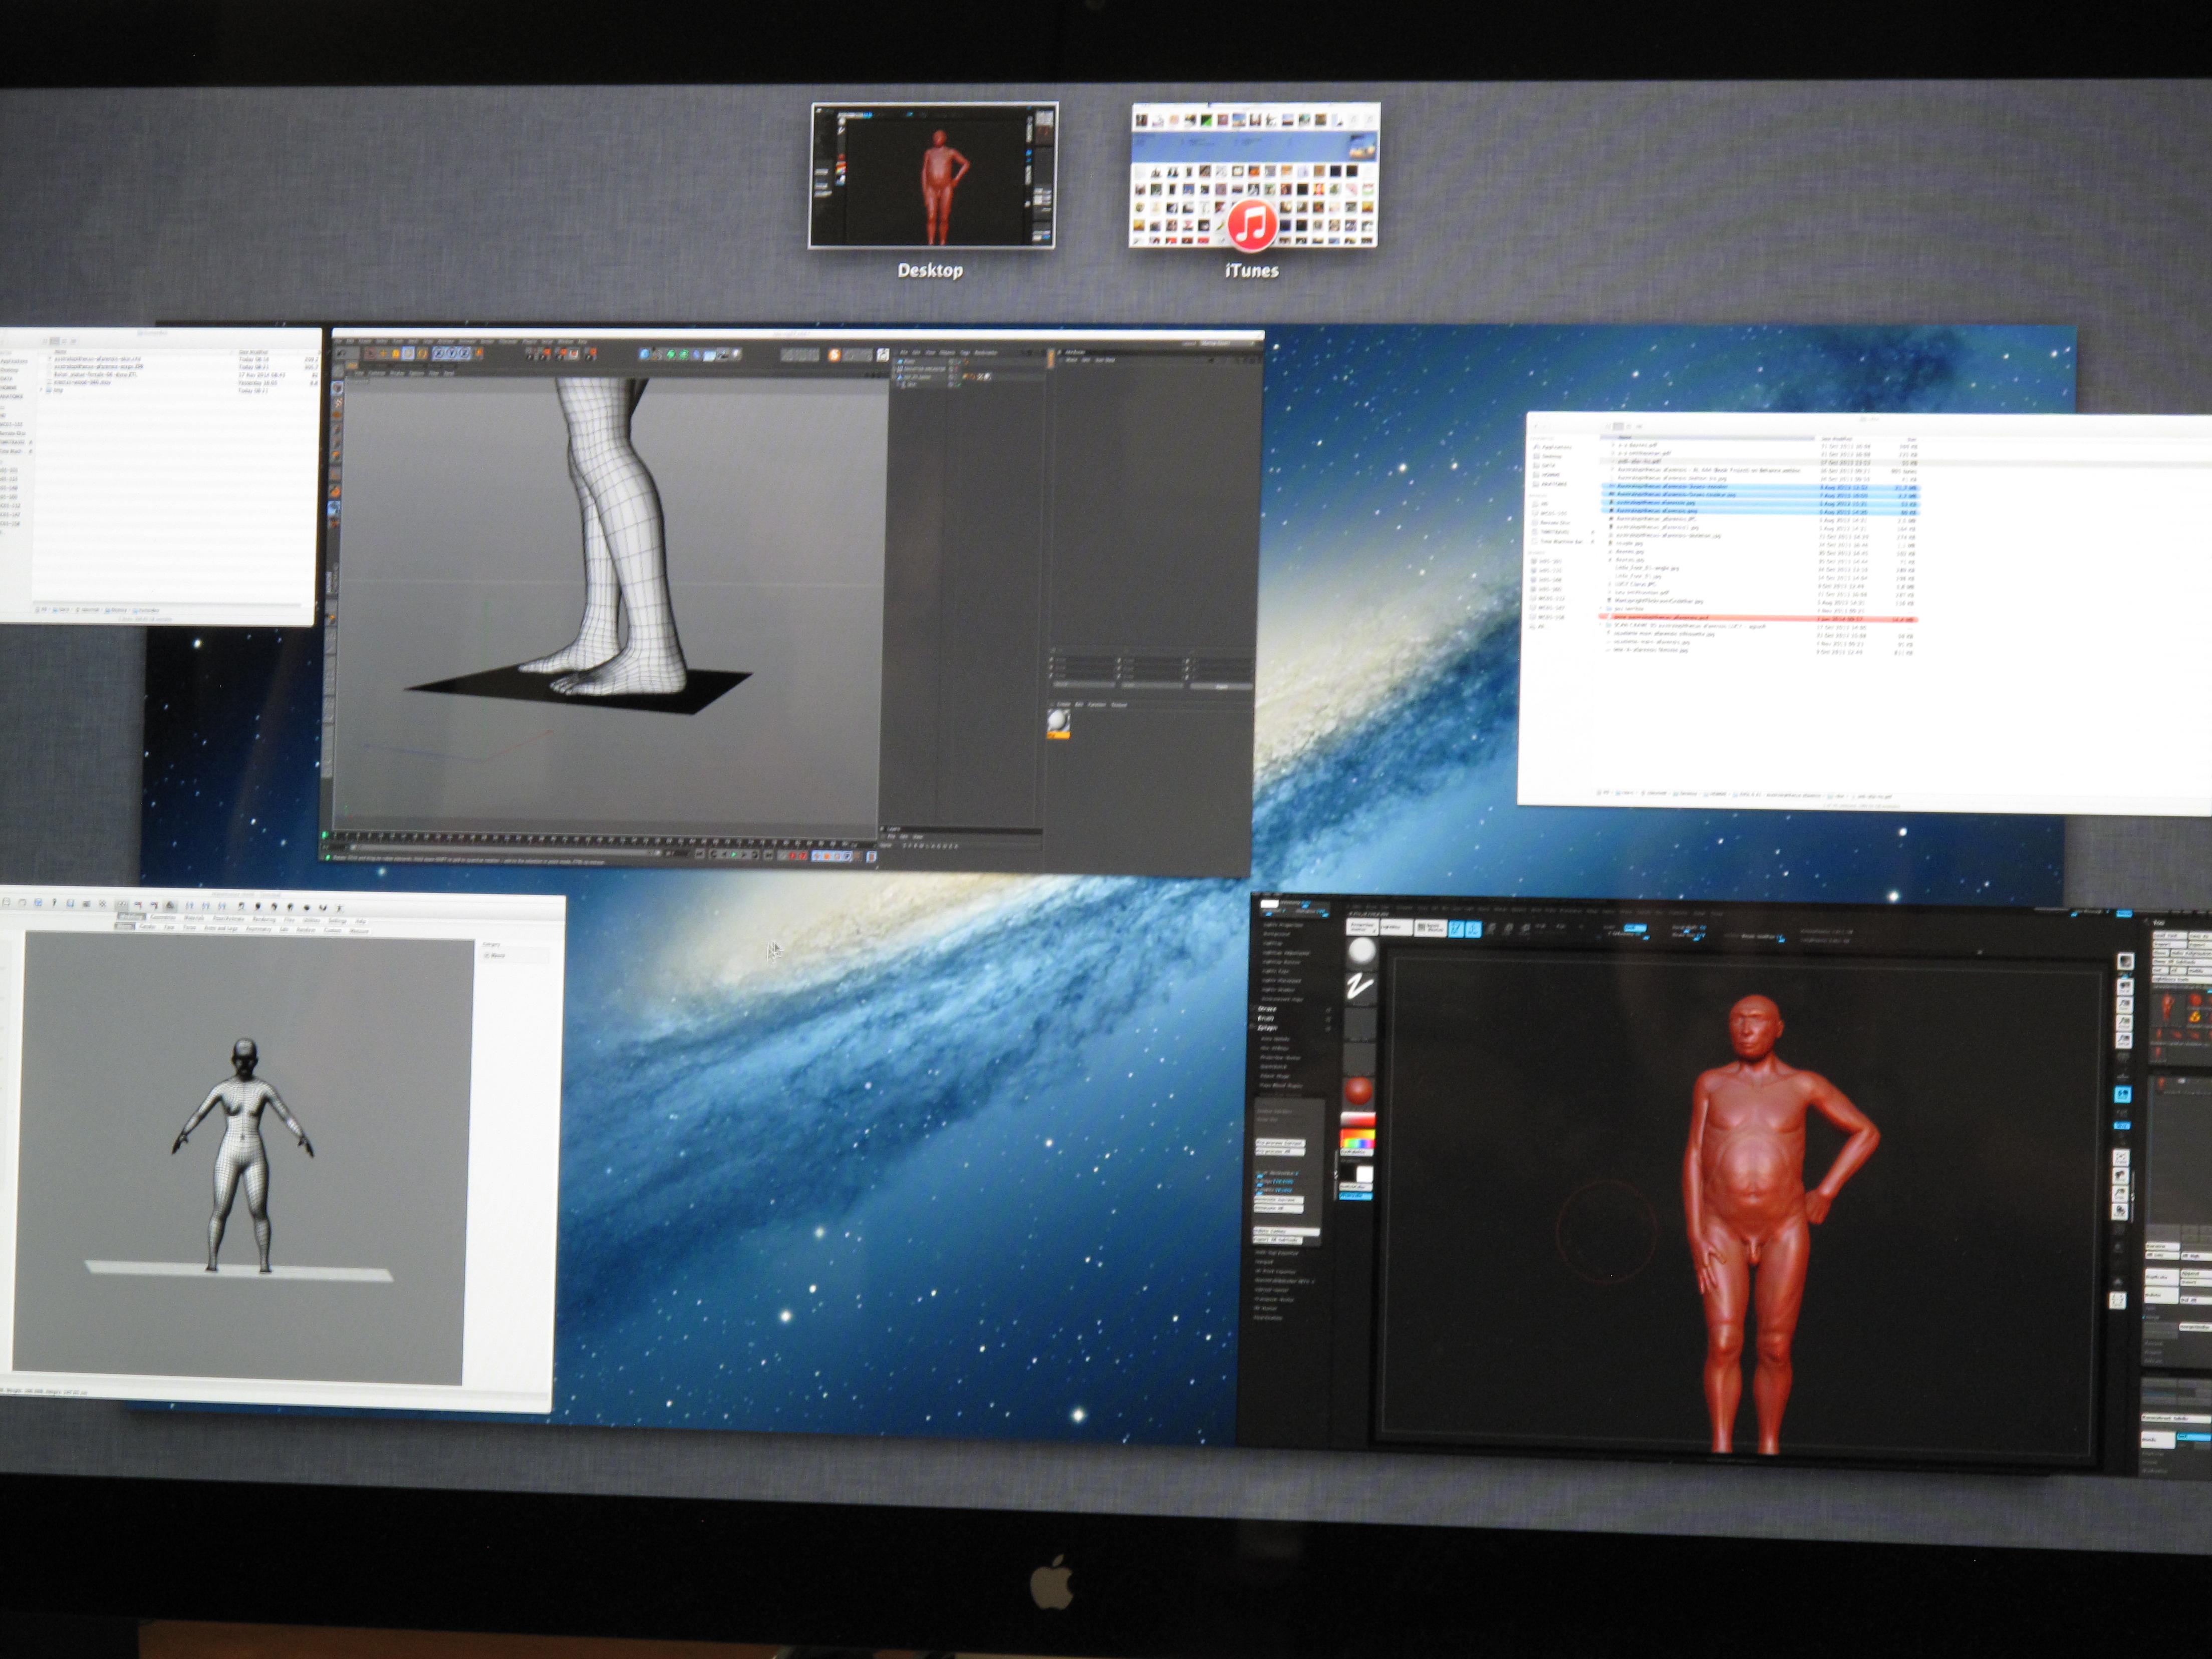Expand the Brush palette in ZBrush
This screenshot has width=2212, height=1659.
[1266, 1019]
